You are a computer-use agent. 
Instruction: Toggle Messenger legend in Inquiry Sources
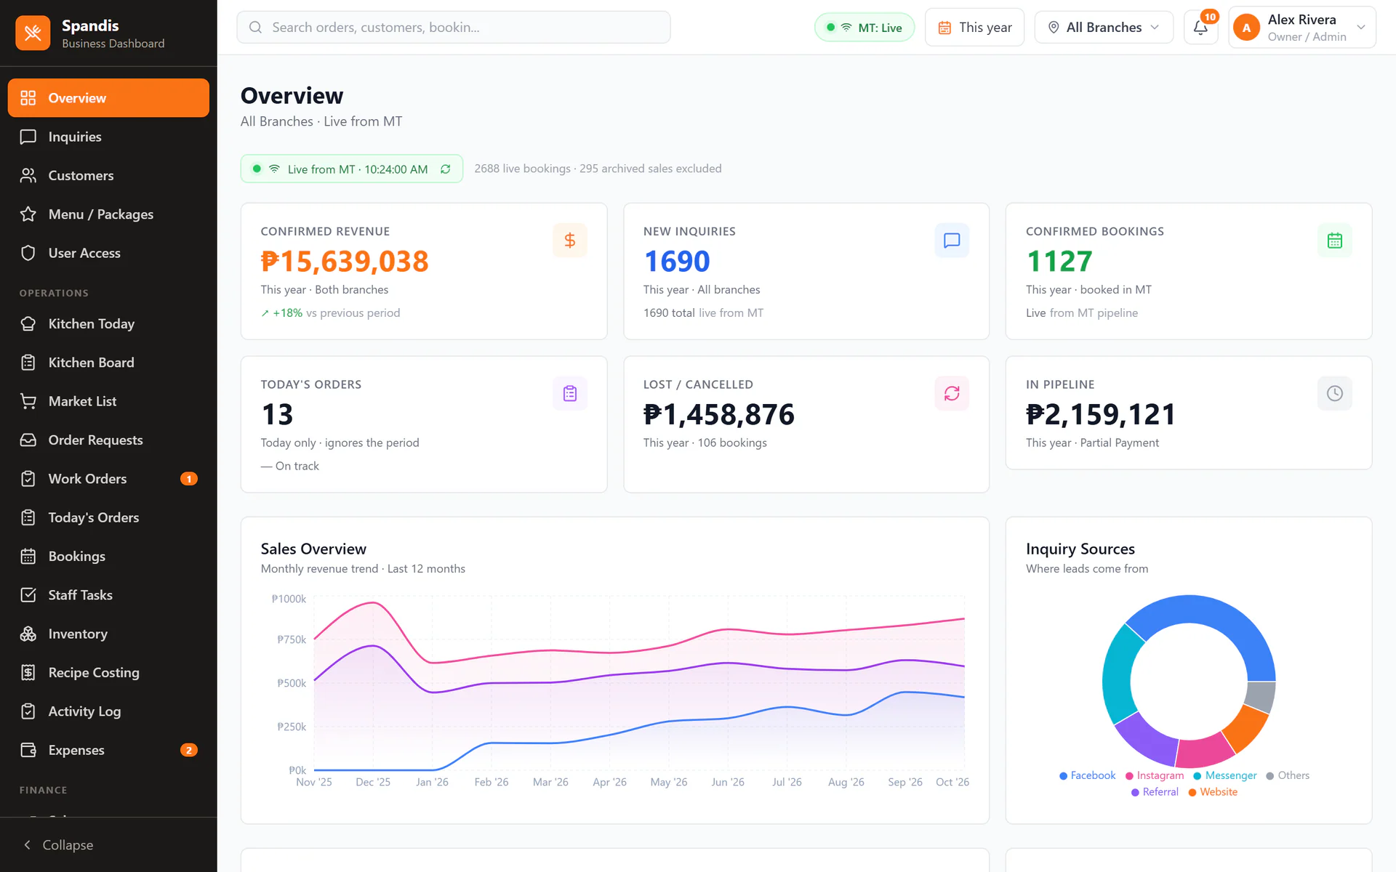pyautogui.click(x=1225, y=775)
